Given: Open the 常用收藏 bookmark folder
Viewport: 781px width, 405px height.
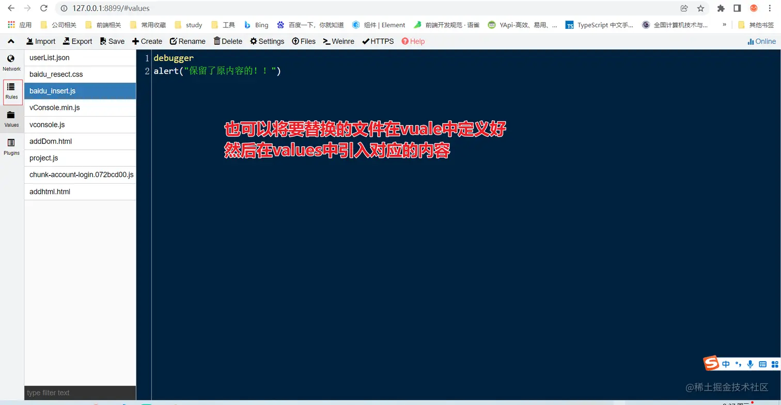Looking at the screenshot, I should tap(148, 25).
